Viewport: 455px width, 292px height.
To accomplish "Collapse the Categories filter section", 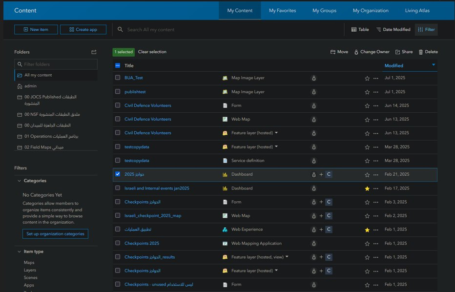I will point(19,181).
